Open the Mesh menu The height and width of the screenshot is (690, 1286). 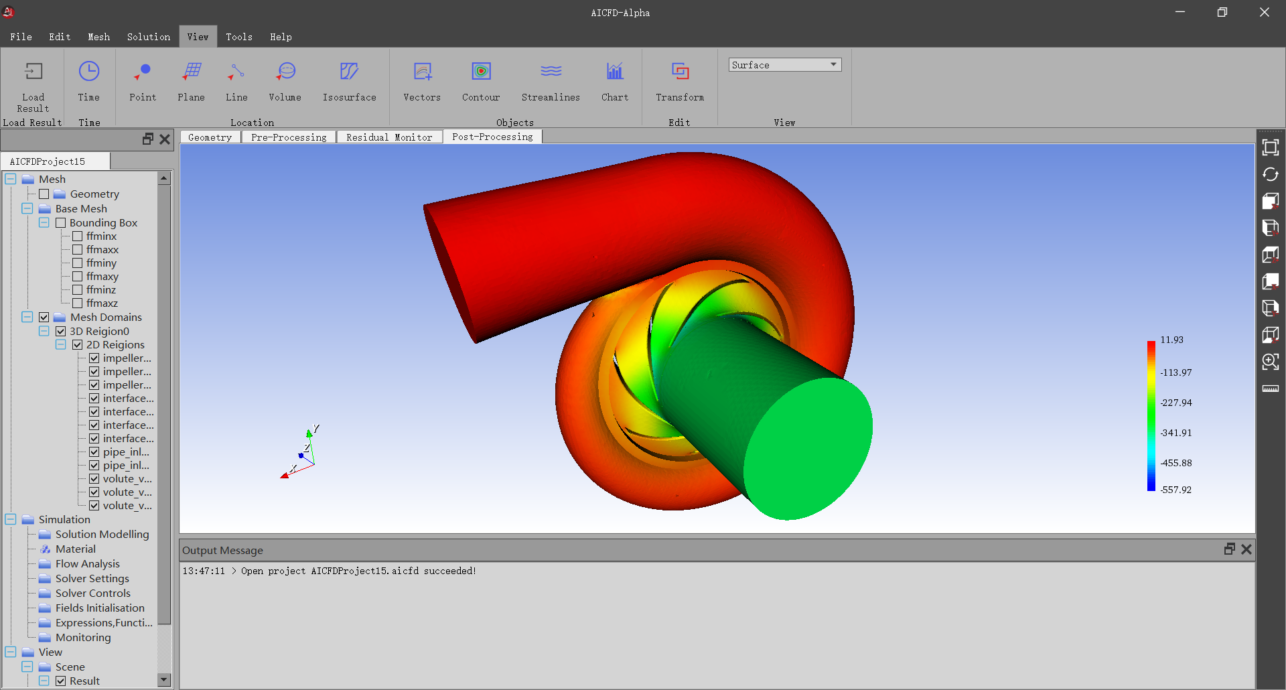coord(98,37)
